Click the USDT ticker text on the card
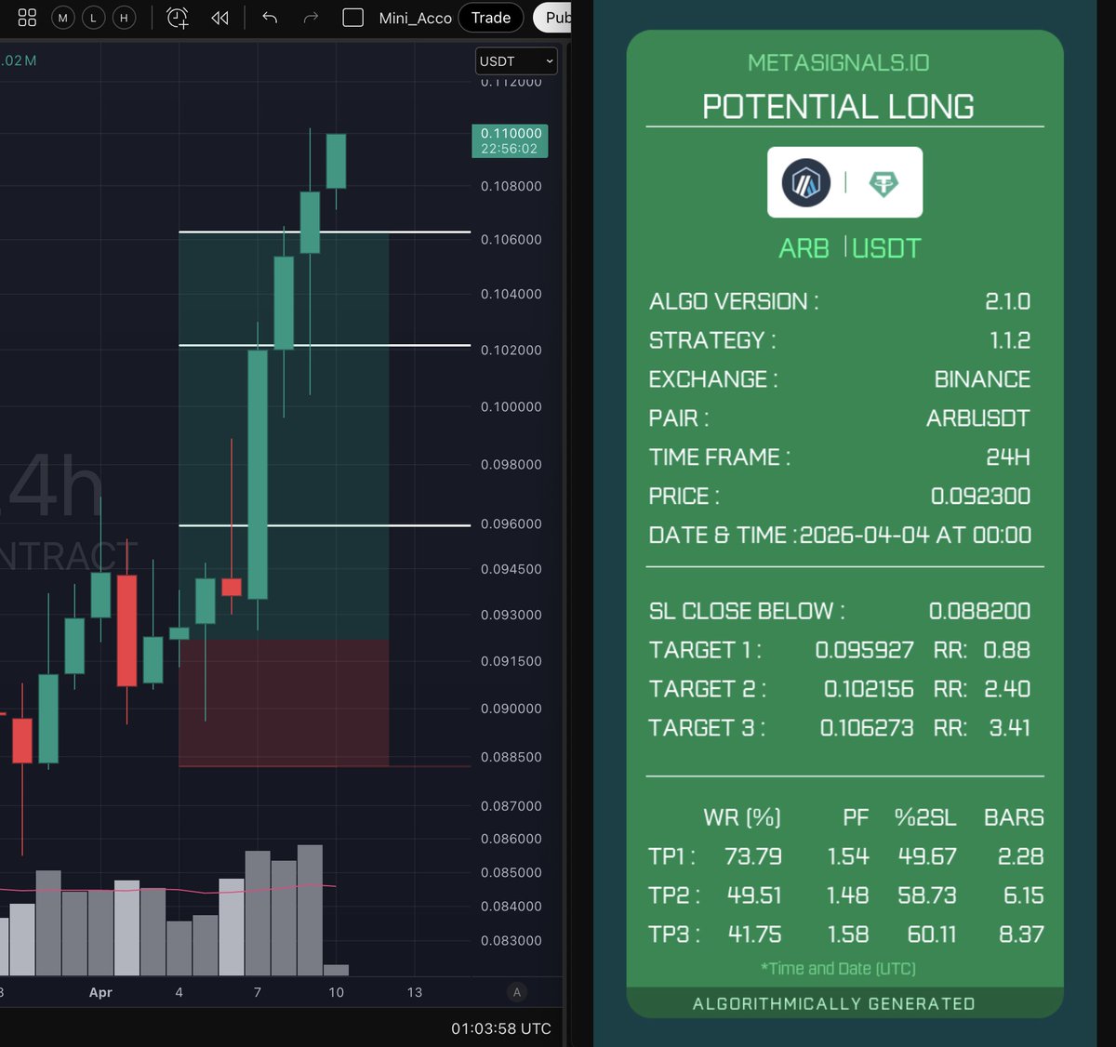The width and height of the screenshot is (1116, 1047). [x=886, y=248]
